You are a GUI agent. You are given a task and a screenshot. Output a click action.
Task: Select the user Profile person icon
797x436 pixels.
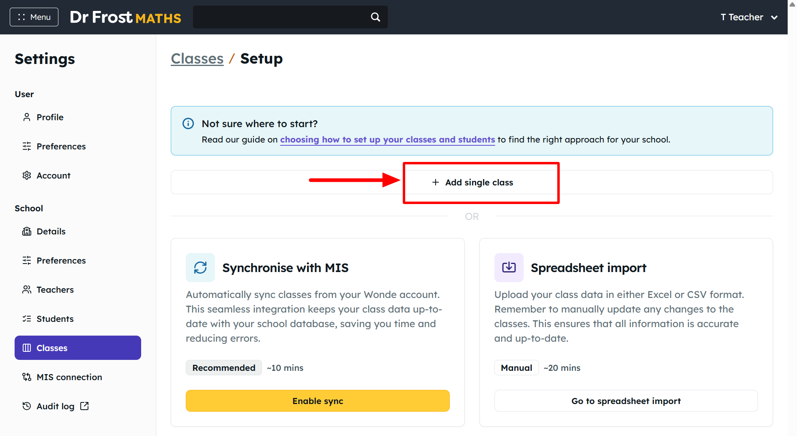pyautogui.click(x=27, y=117)
